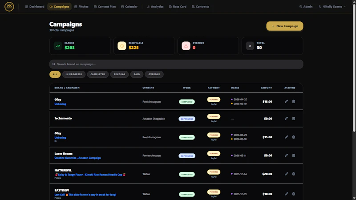
Task: Open the Analytics page
Action: (155, 7)
